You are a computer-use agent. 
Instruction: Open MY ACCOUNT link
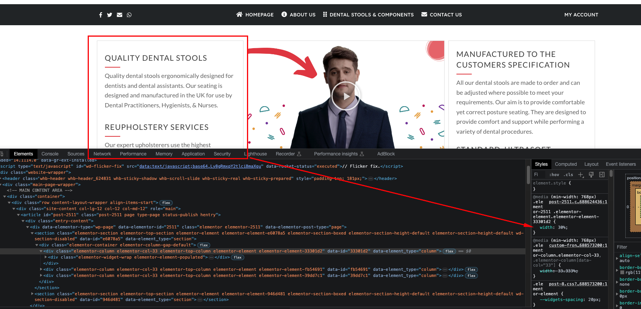tap(581, 15)
